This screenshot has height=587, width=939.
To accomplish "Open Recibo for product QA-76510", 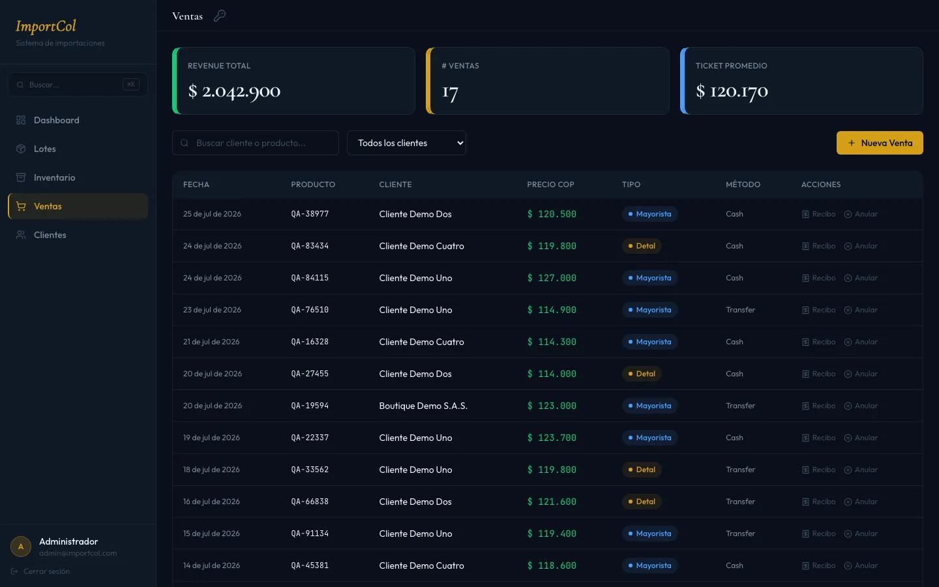I will 818,310.
